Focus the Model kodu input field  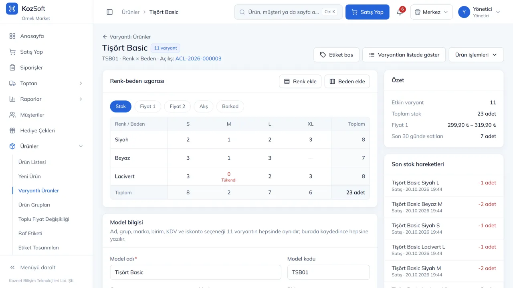click(329, 272)
